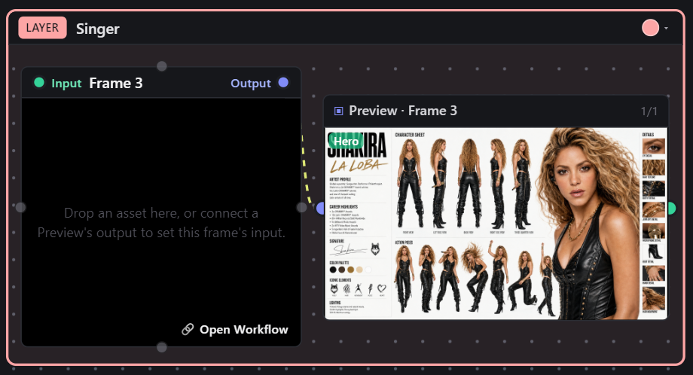Click the asset drop area in Frame 3

(161, 222)
